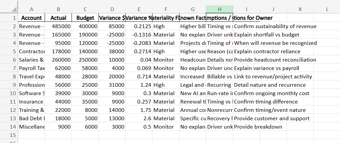Click the 'Insurance' account cell

32,101
